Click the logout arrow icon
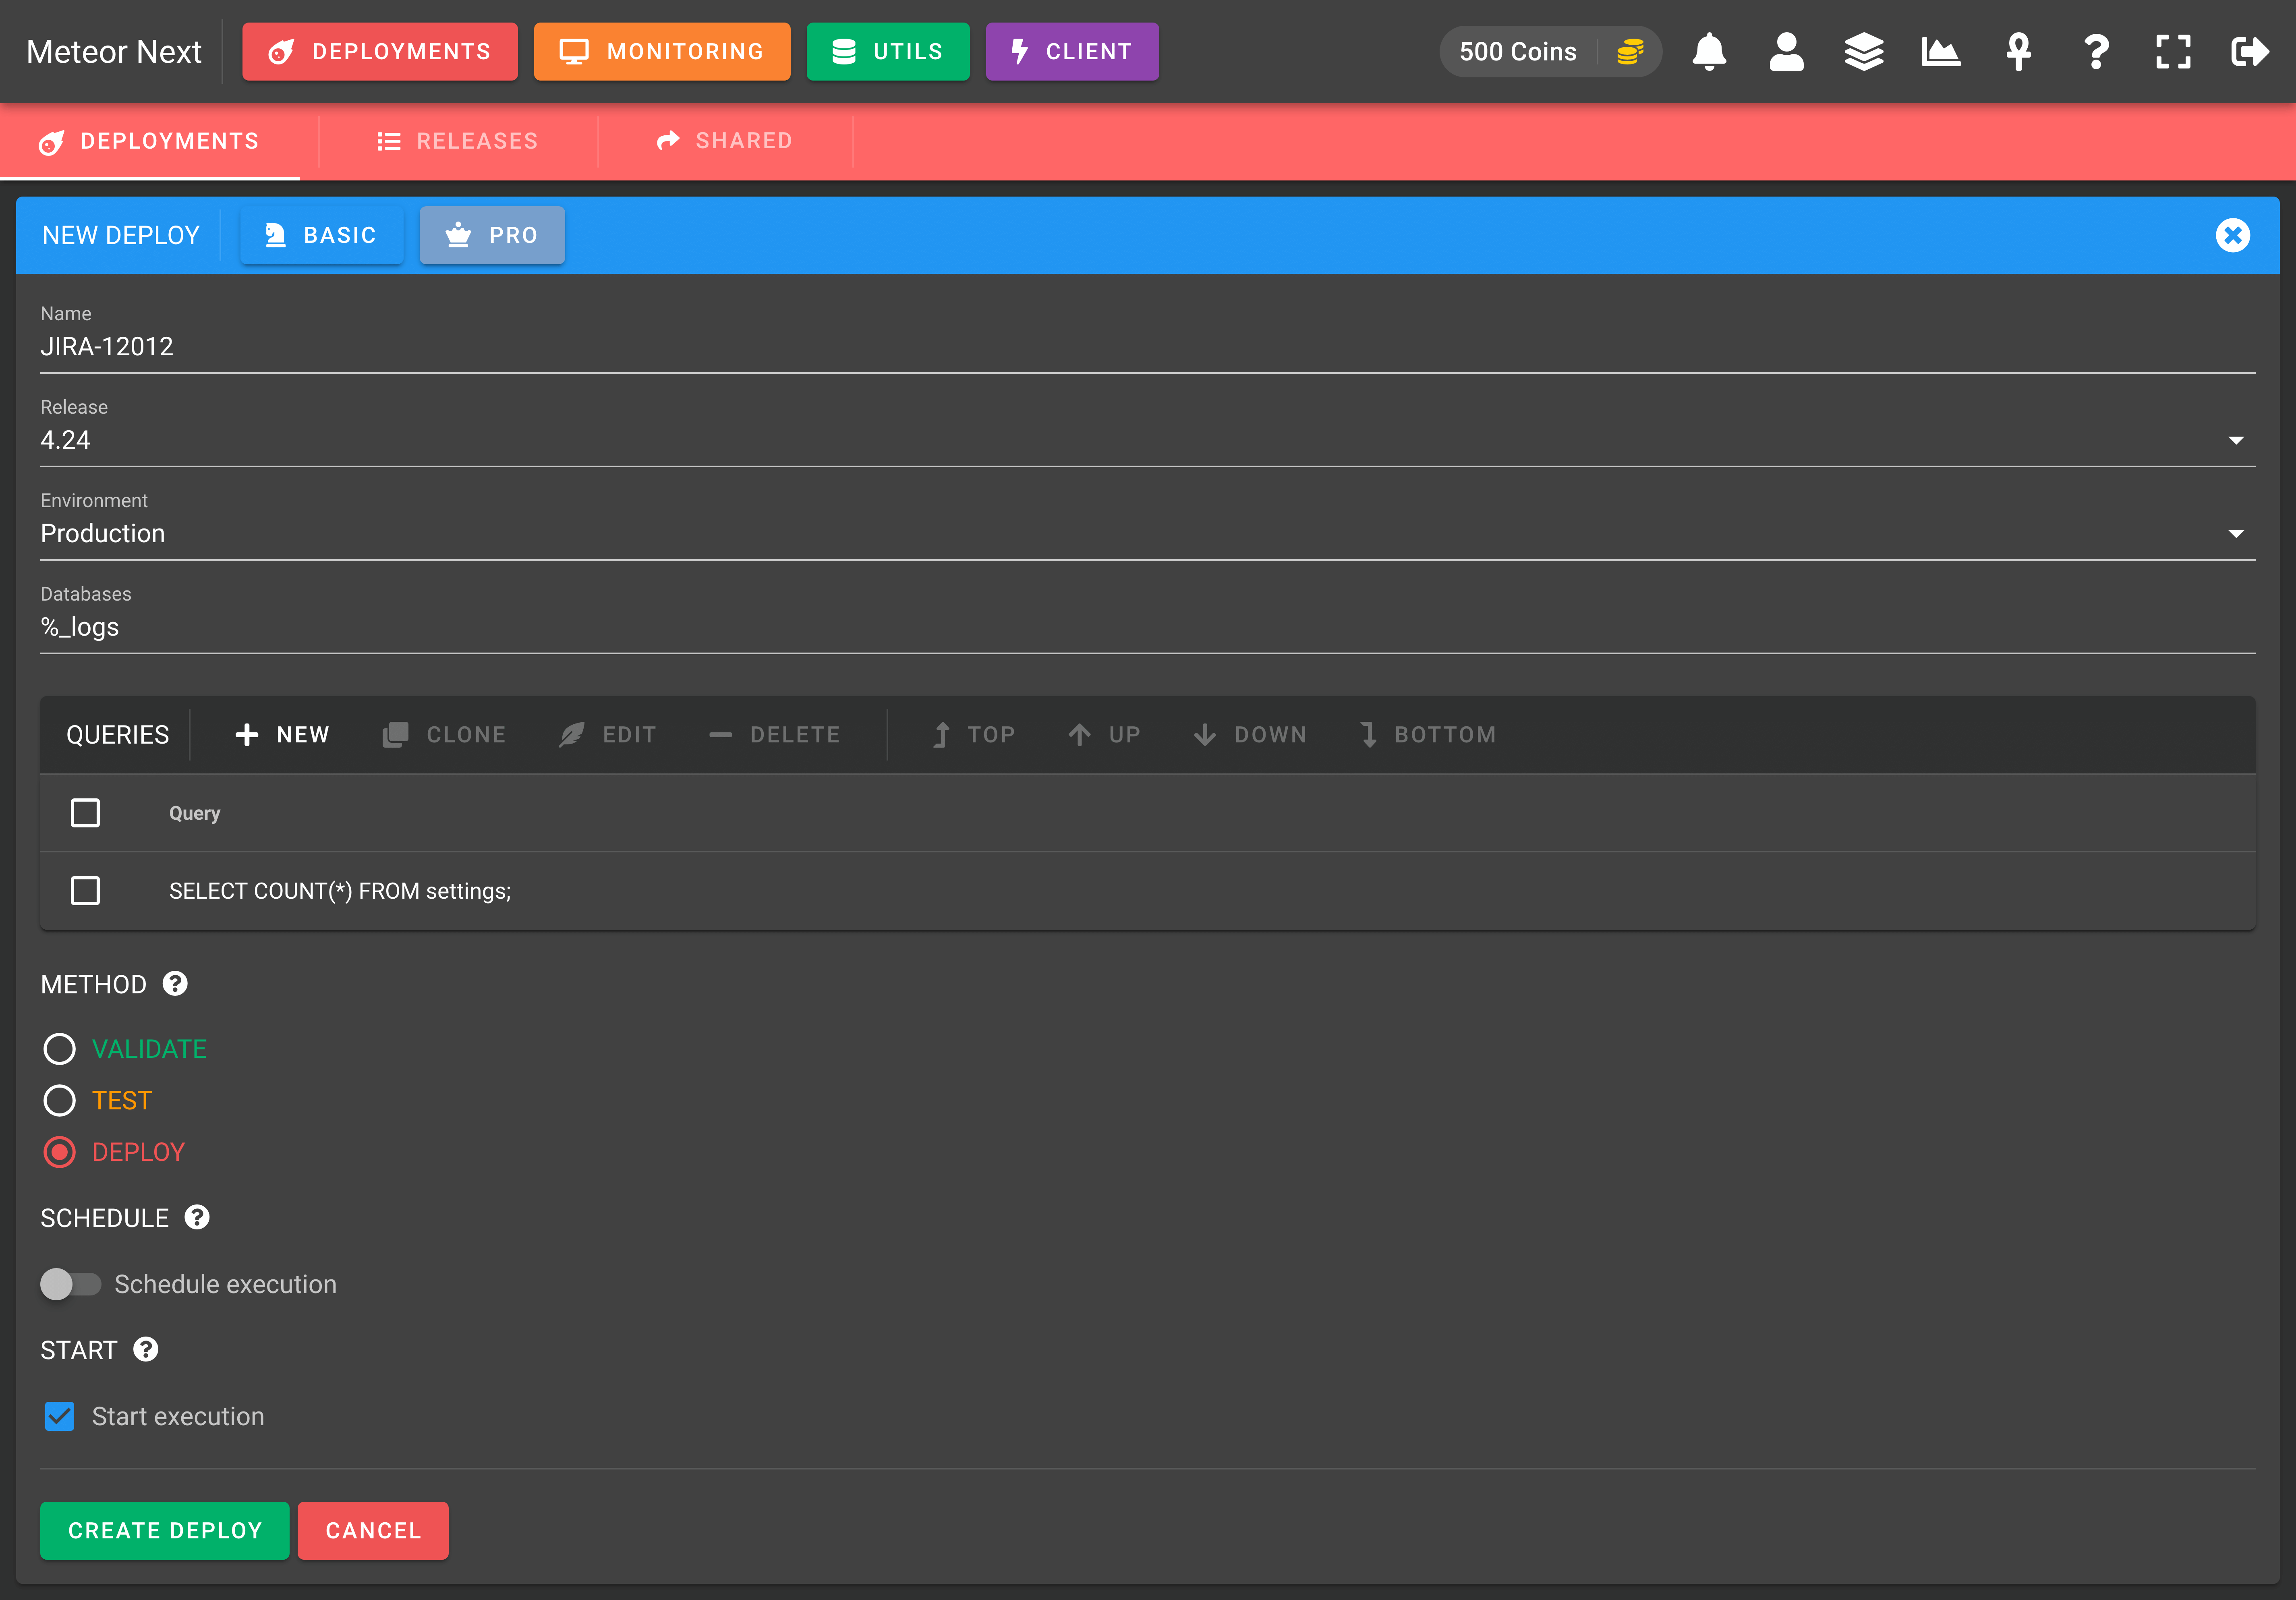The image size is (2296, 1600). (x=2250, y=52)
